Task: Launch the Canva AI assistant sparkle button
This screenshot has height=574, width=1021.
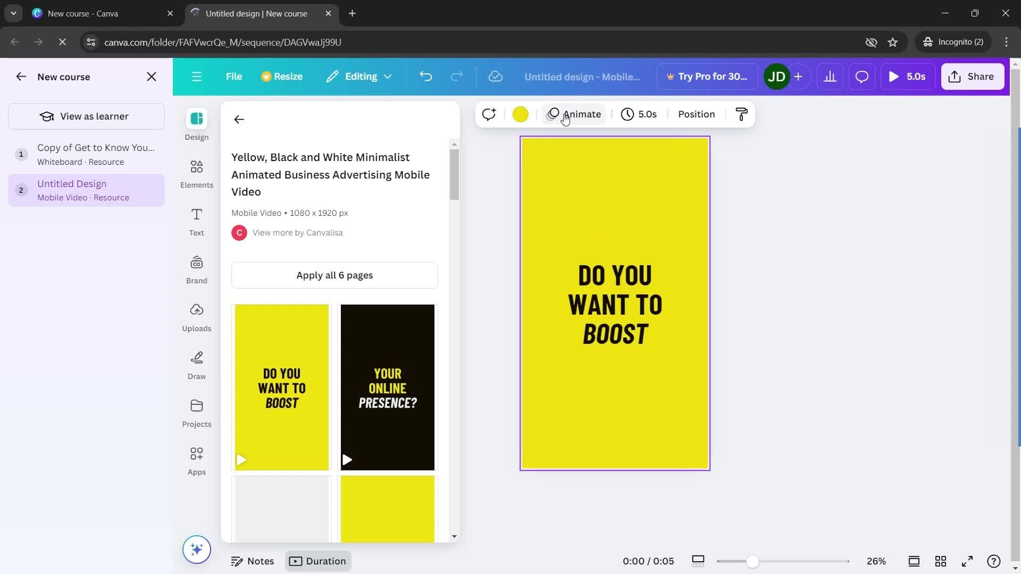Action: 197,549
